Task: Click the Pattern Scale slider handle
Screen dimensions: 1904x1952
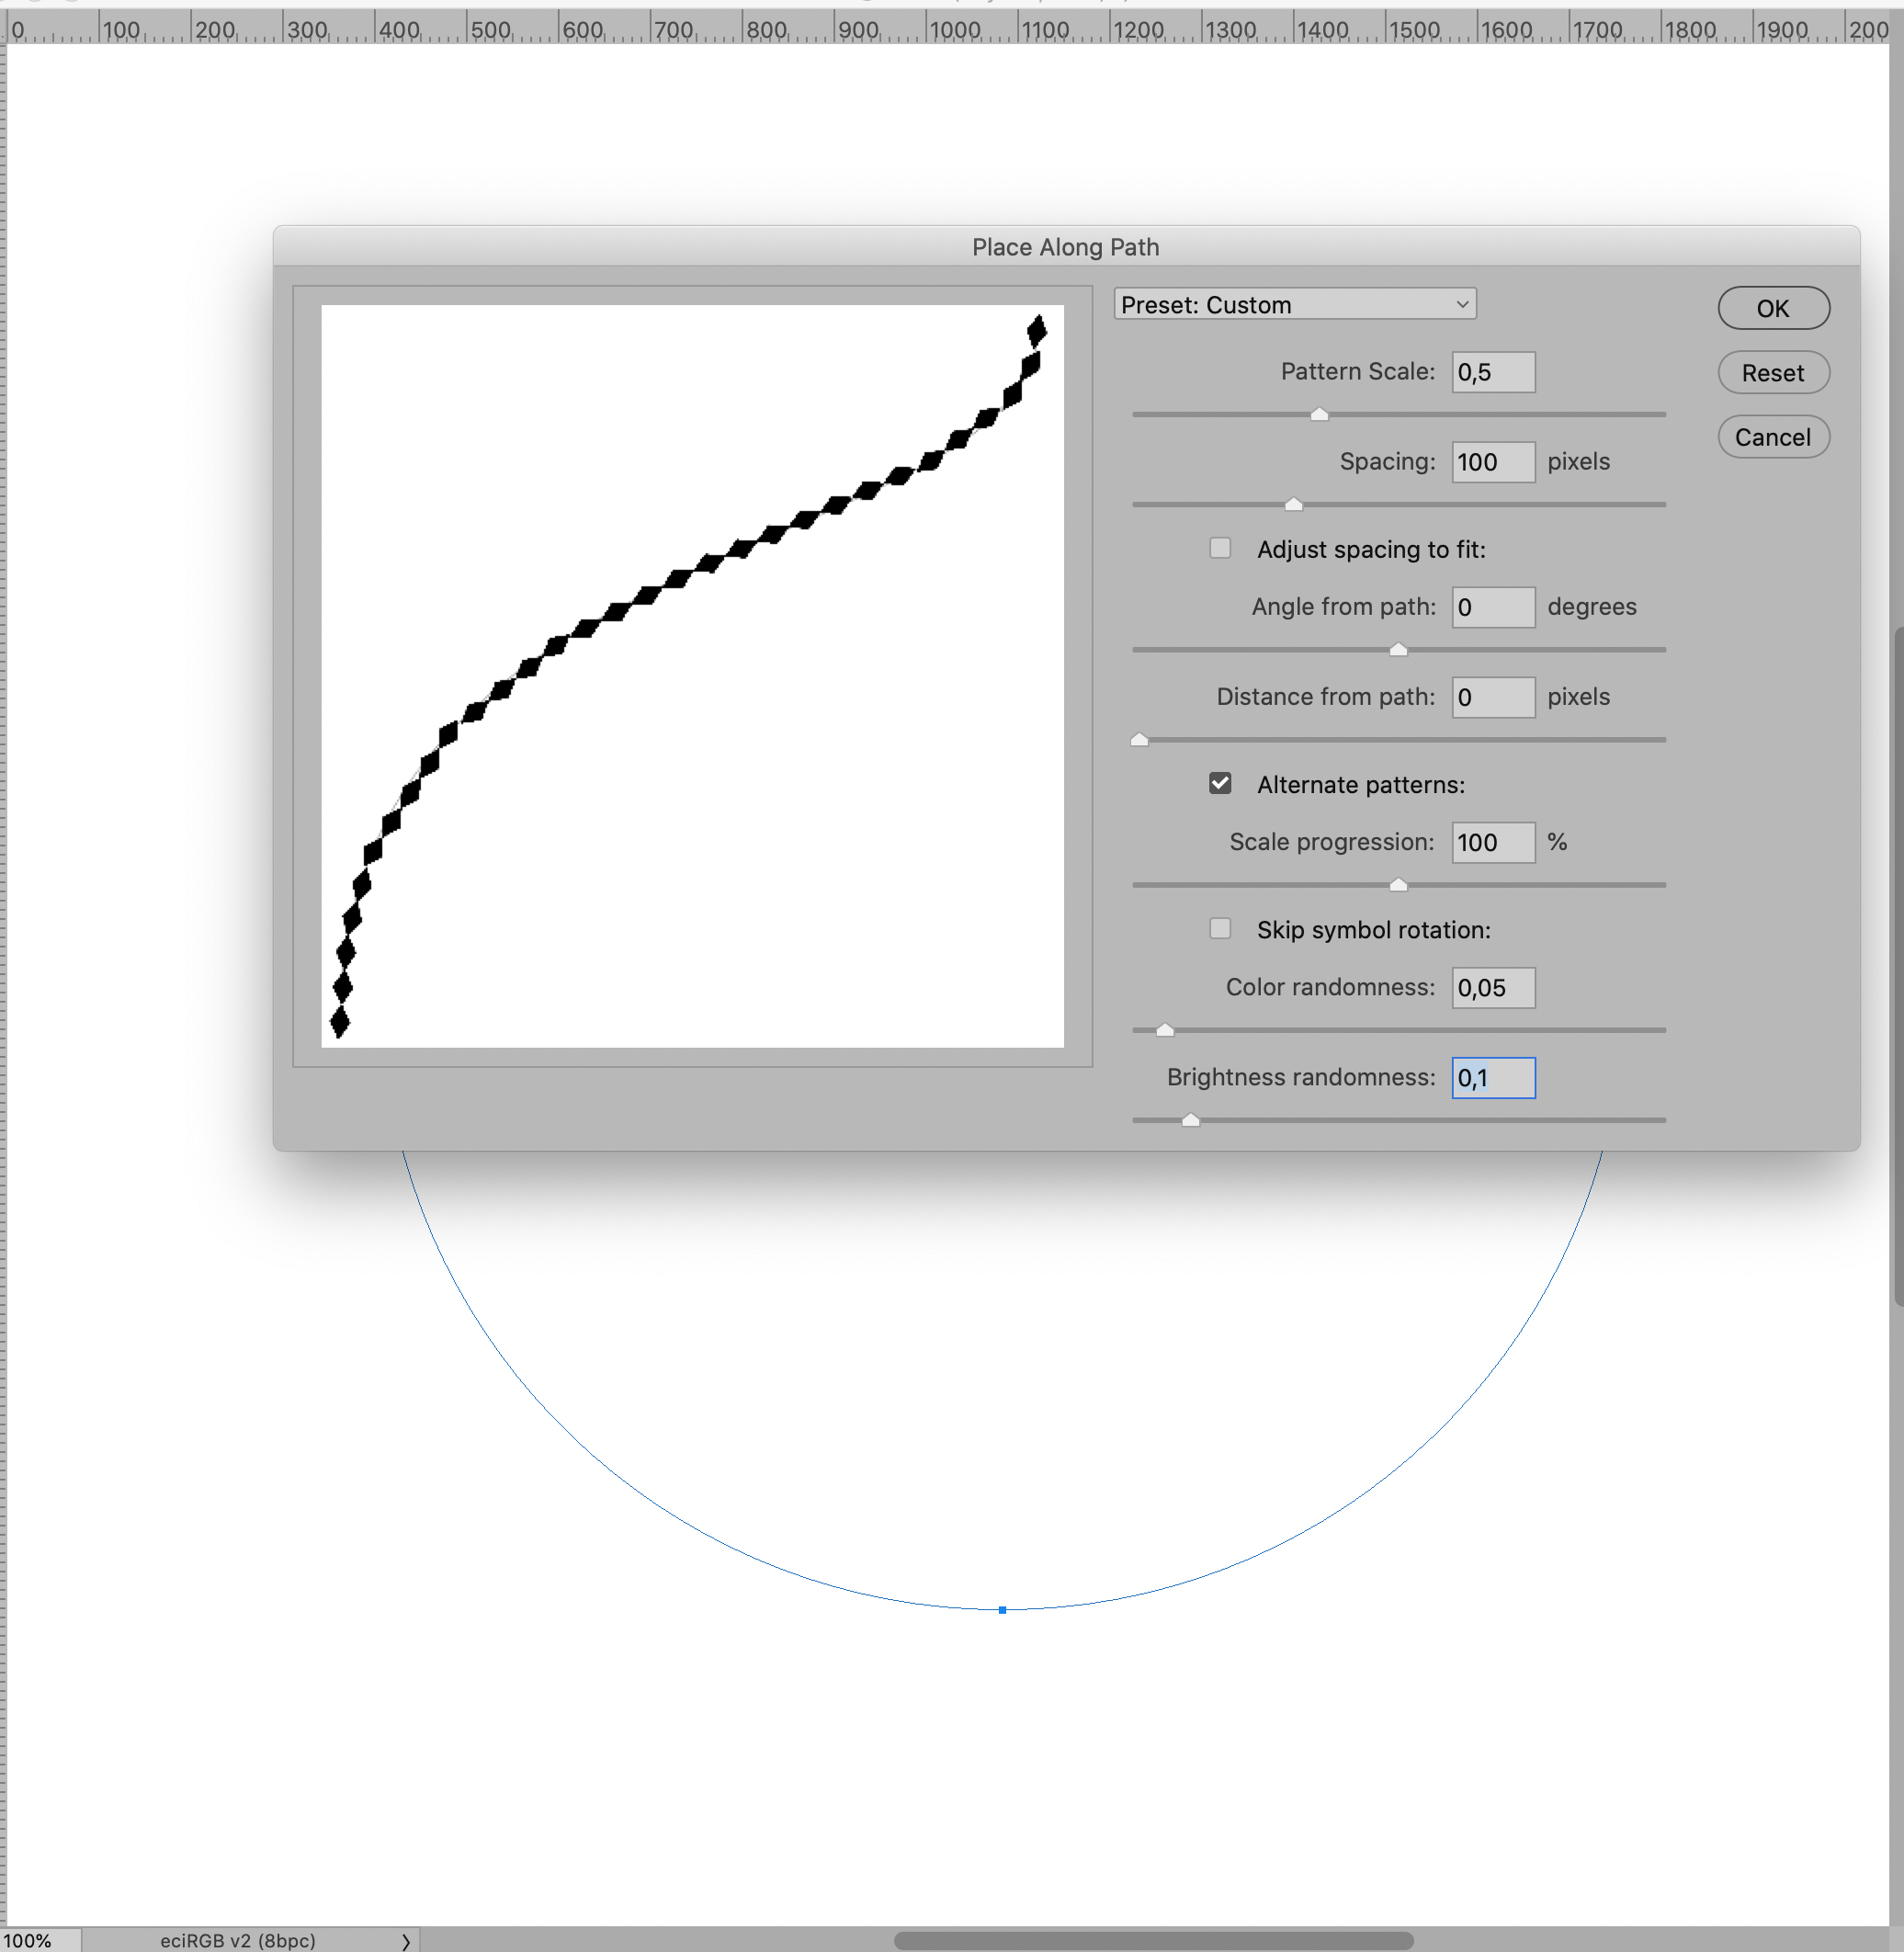Action: click(x=1318, y=413)
